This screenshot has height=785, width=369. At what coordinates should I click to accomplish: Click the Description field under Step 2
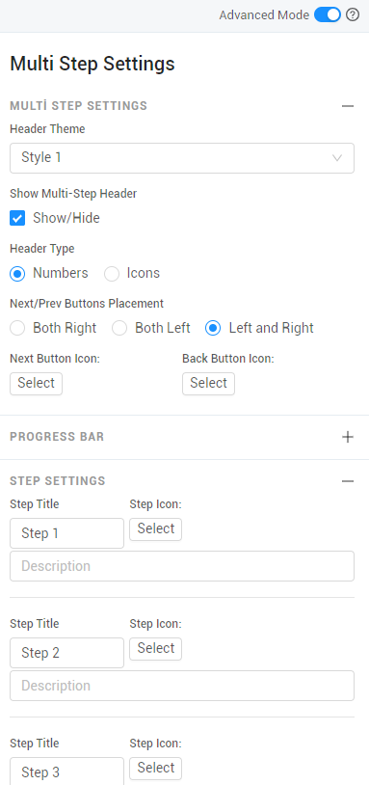(182, 686)
